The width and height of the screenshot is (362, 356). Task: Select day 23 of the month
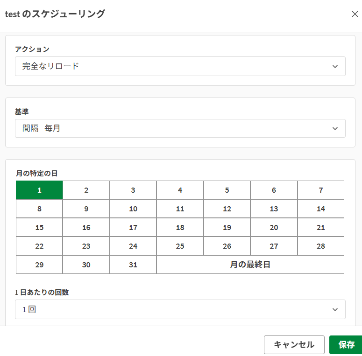[x=86, y=246]
